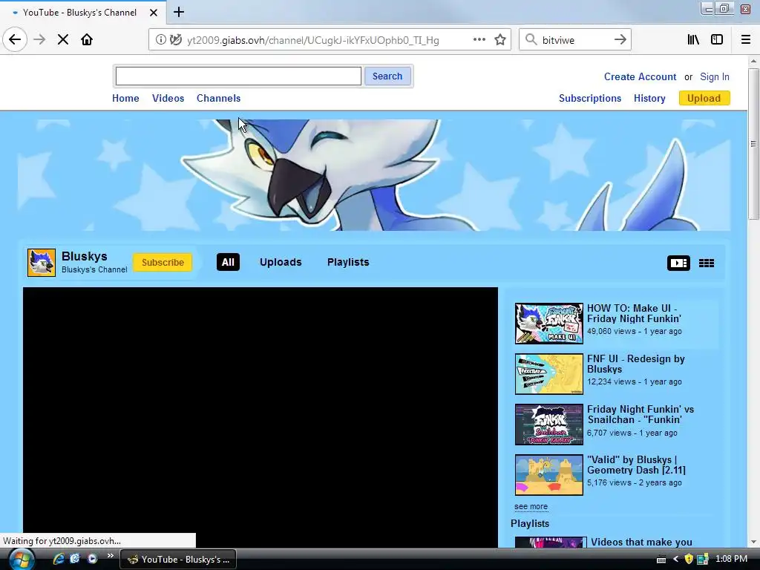Submit browser search with arrow button
This screenshot has width=760, height=570.
[x=620, y=40]
